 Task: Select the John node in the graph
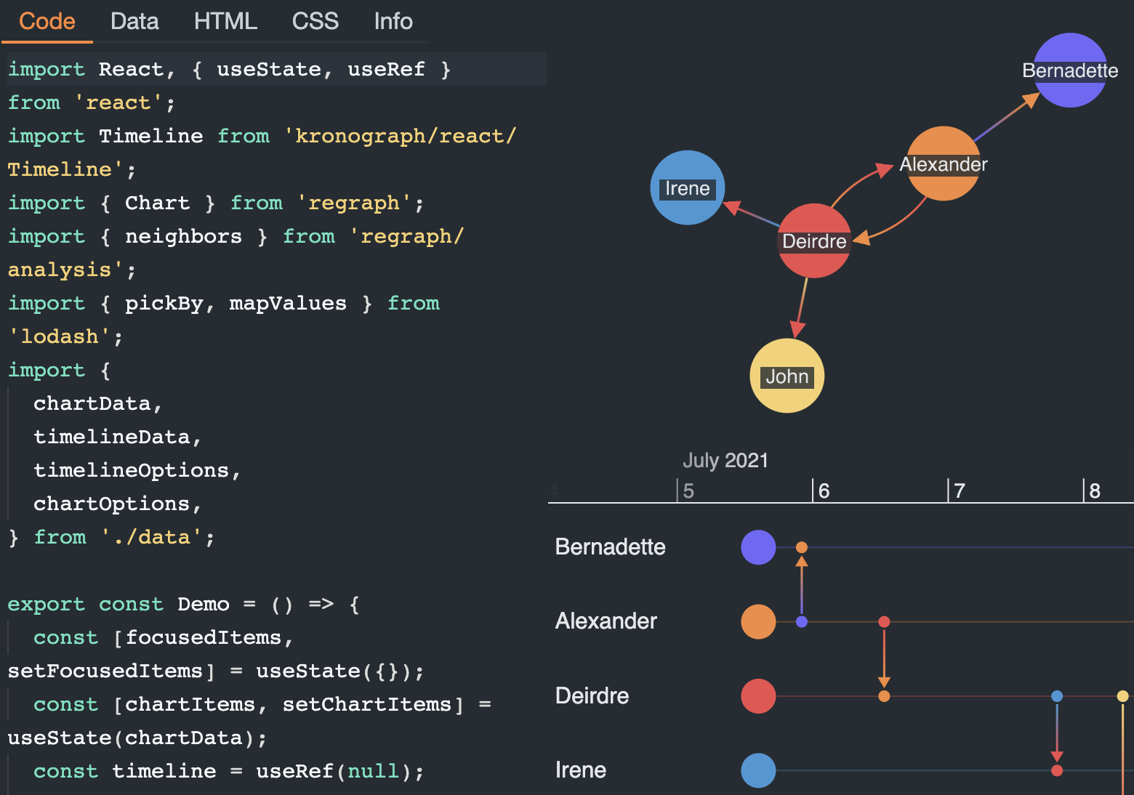tap(787, 376)
